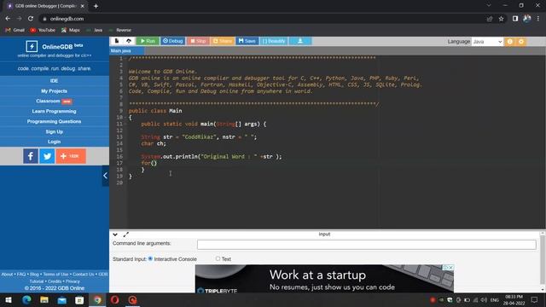Open the Windows notification center

[535, 300]
